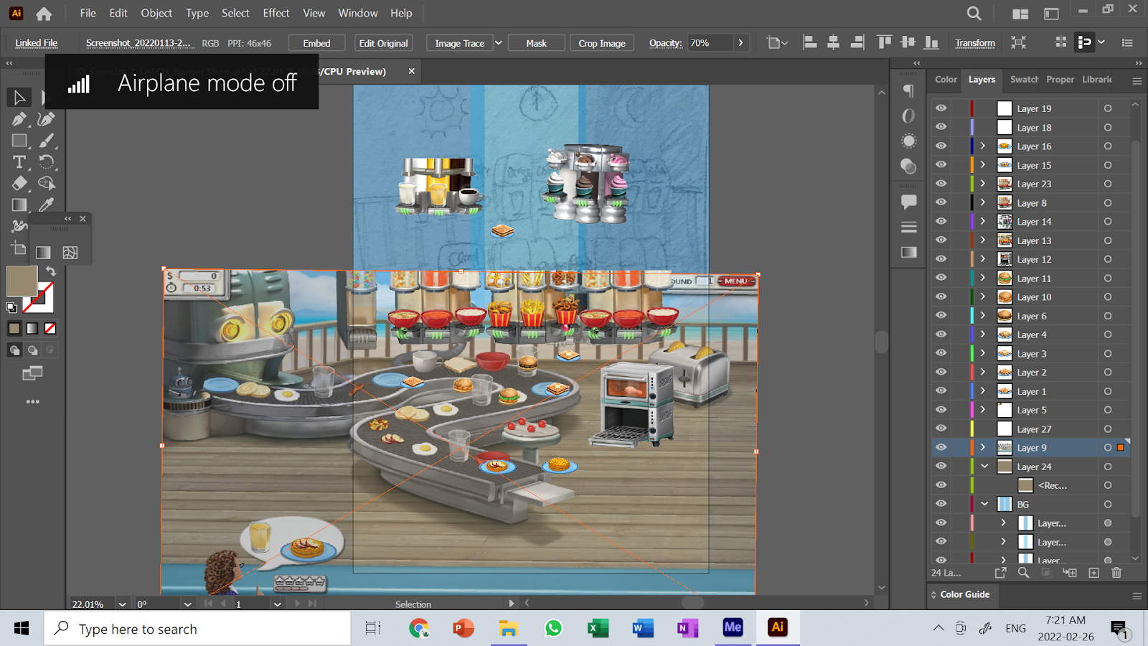Expand Layer 8 chevron

[983, 202]
